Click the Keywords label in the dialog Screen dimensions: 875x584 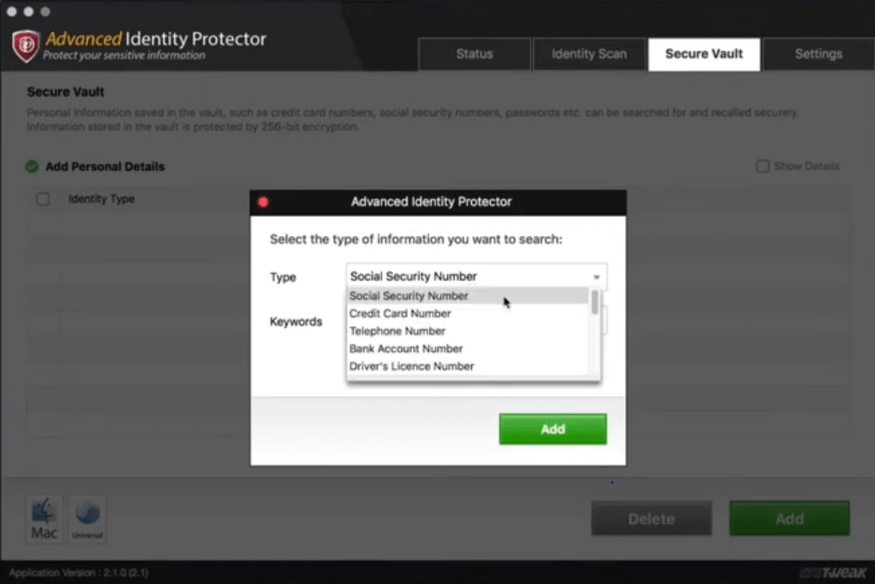[x=296, y=322]
